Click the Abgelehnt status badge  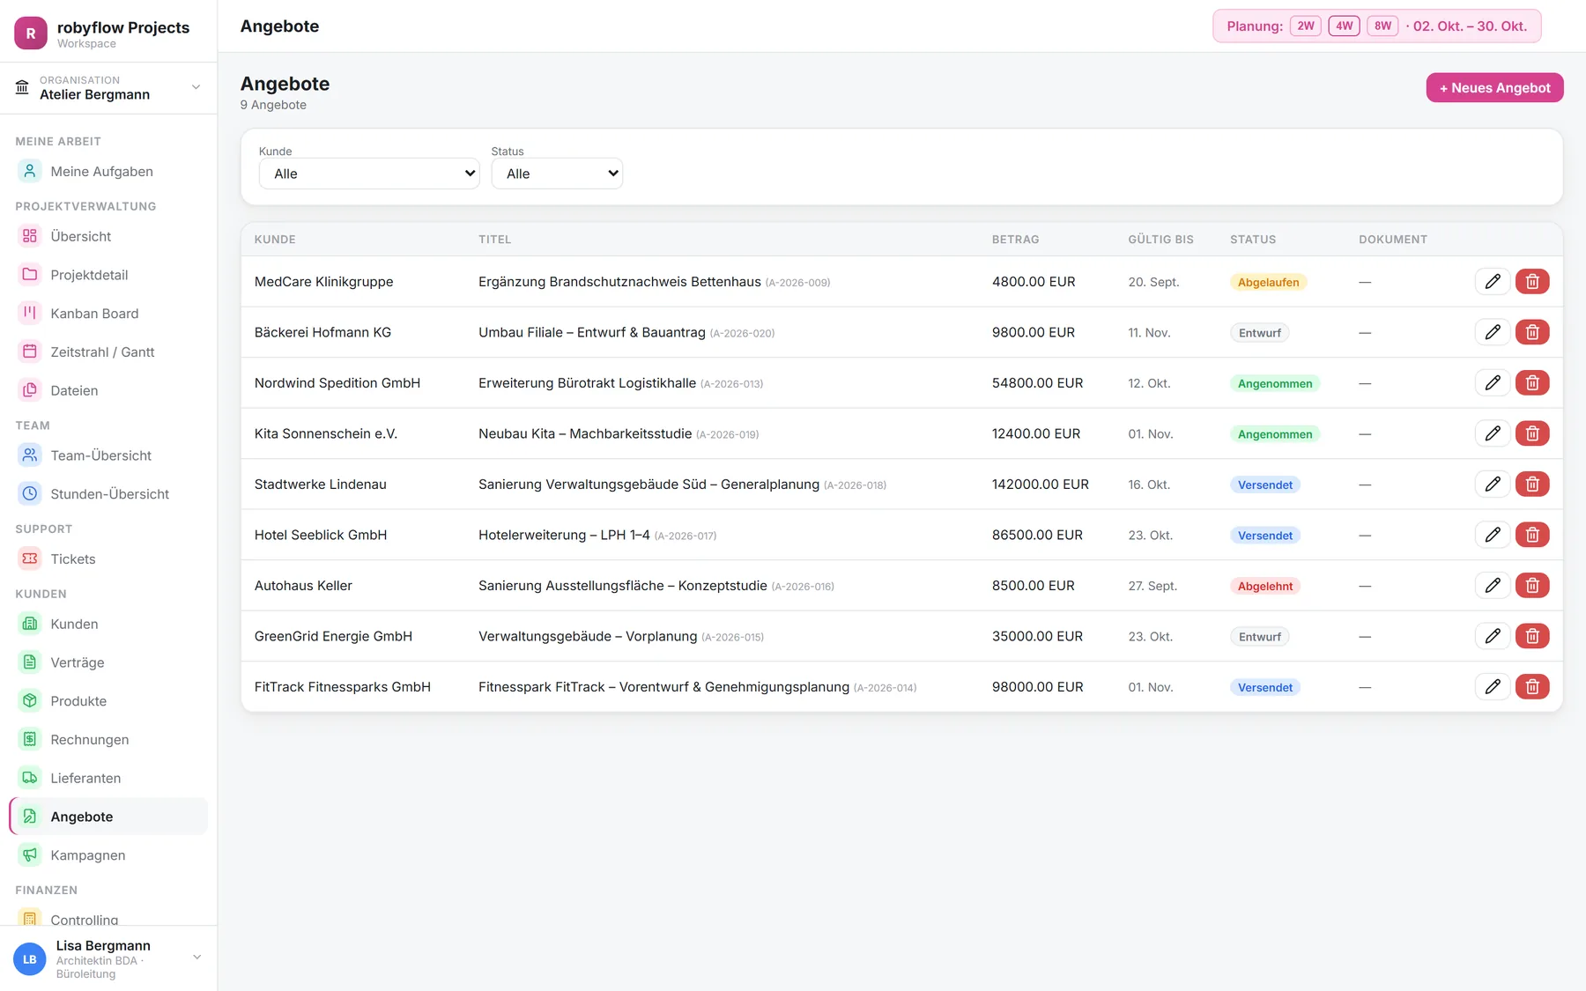click(x=1265, y=586)
